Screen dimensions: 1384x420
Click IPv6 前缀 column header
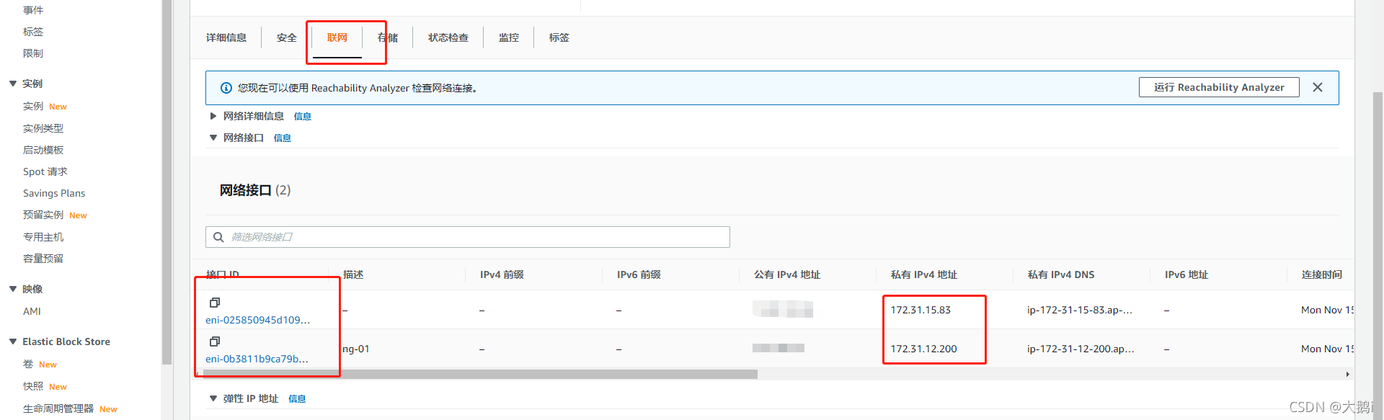639,274
